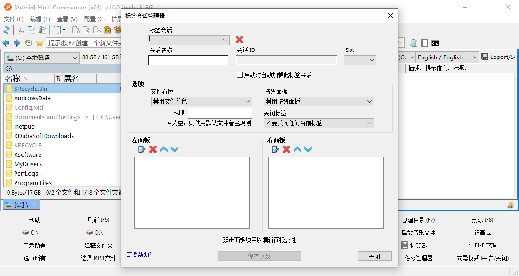
Task: Click edit tab icon in left panel
Action: point(142,149)
